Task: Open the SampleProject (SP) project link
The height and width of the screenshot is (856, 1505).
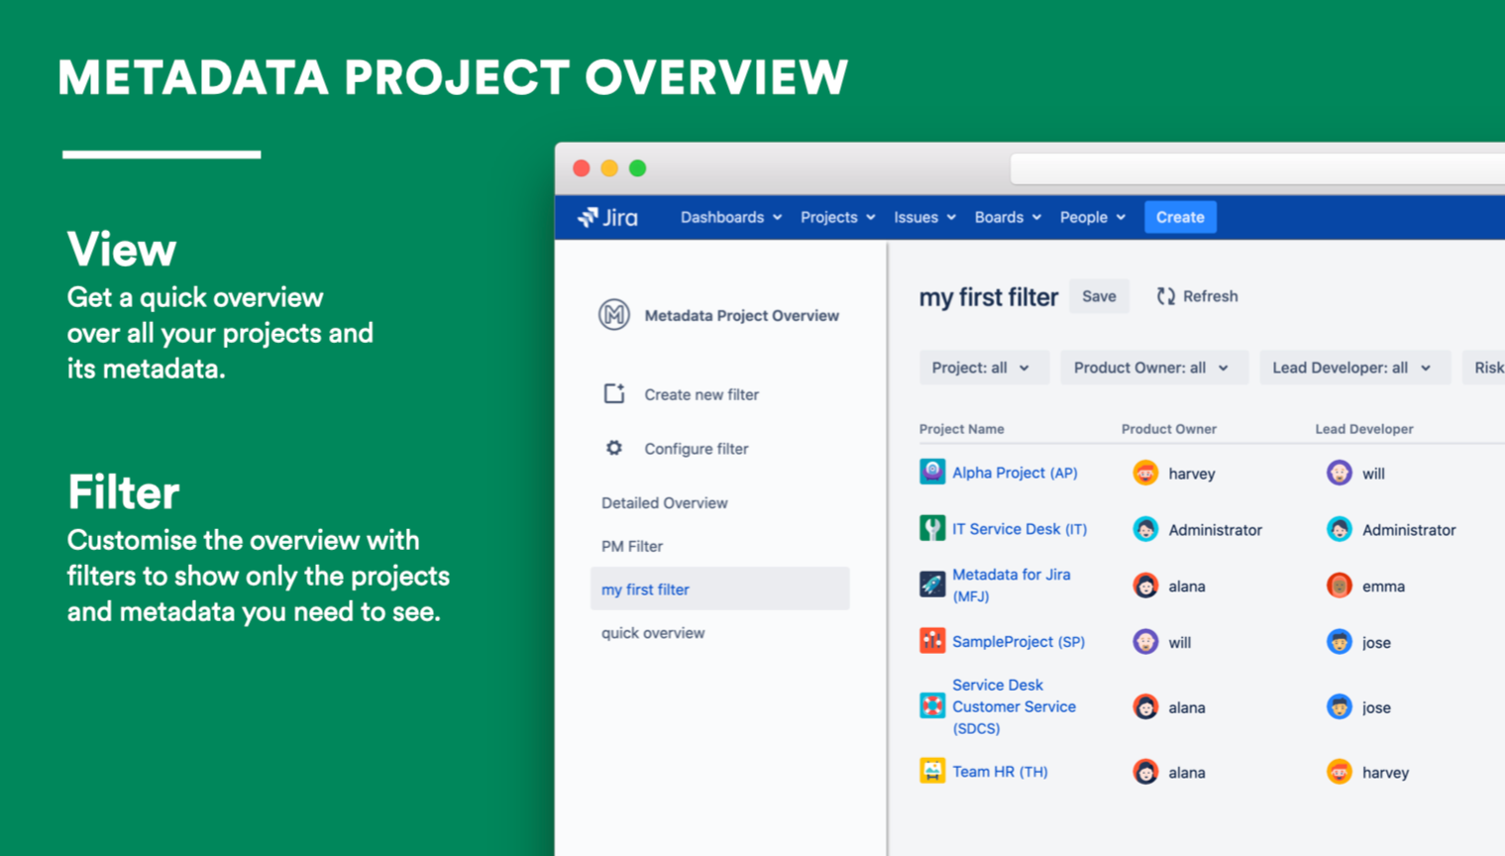Action: (x=1019, y=642)
